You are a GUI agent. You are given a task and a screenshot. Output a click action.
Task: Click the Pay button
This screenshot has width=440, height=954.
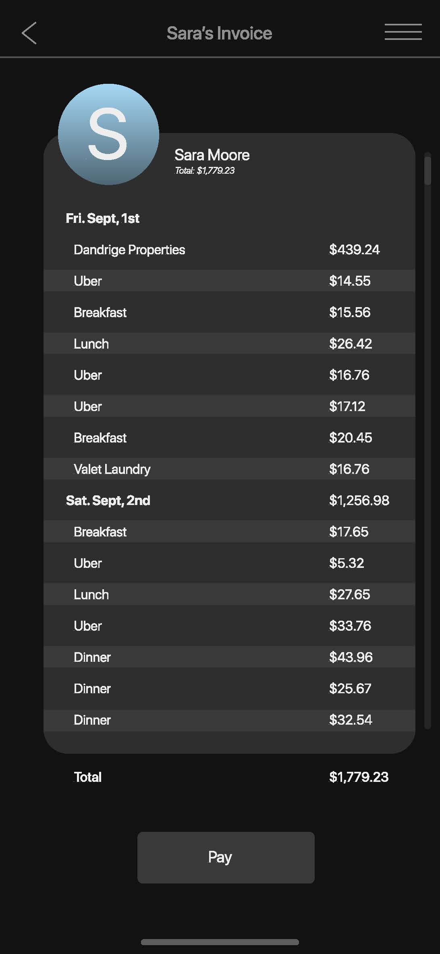point(226,857)
